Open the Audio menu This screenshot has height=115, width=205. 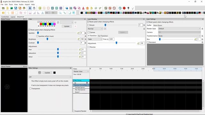pos(21,4)
